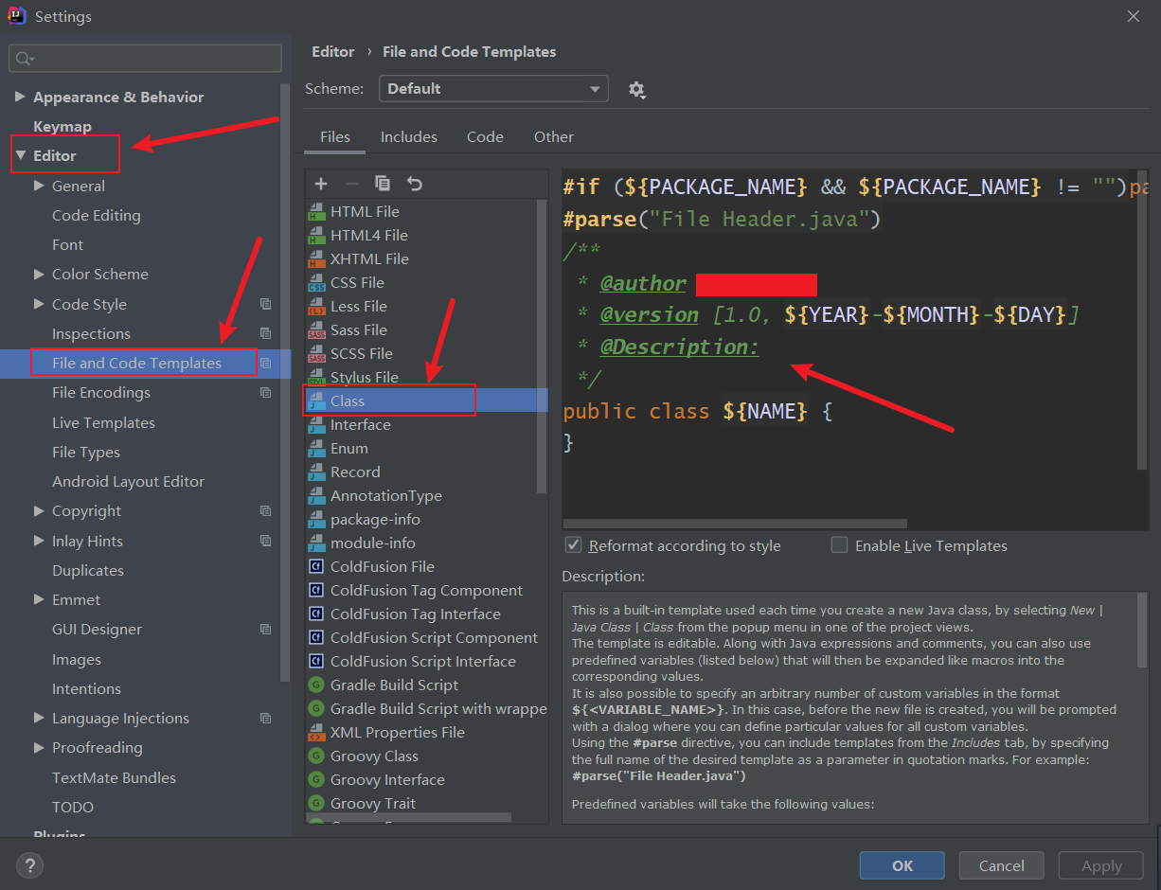1161x890 pixels.
Task: Select module-info template
Action: (373, 543)
